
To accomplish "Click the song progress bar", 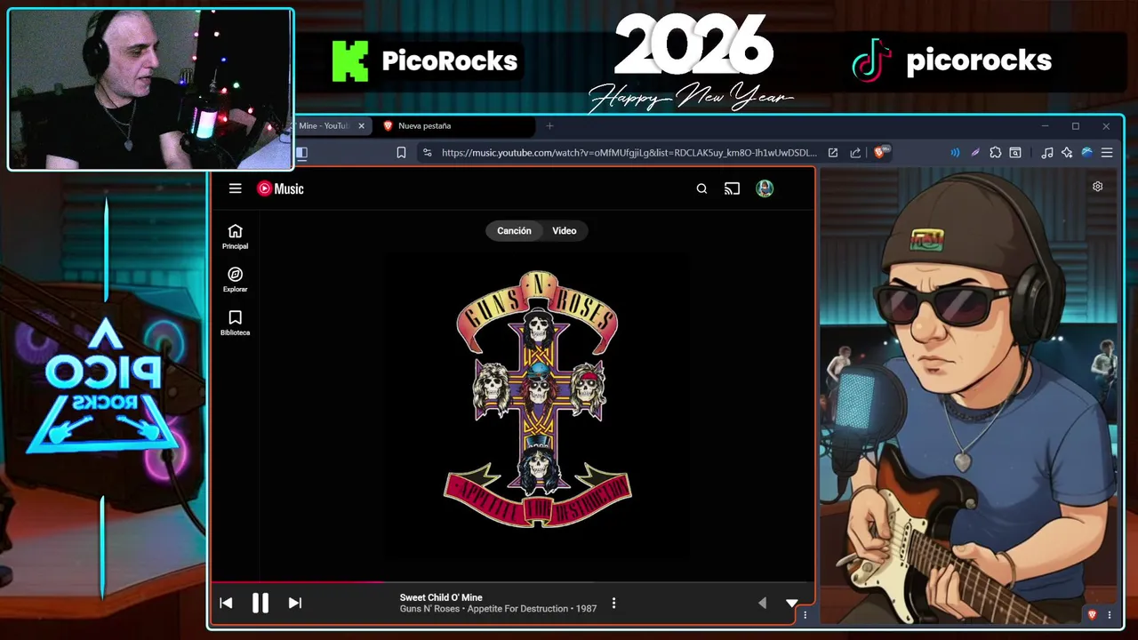I will [513, 582].
